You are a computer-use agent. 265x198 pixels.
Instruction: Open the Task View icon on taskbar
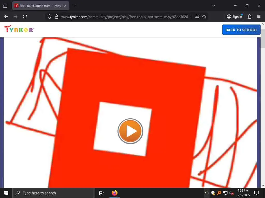[x=101, y=193]
